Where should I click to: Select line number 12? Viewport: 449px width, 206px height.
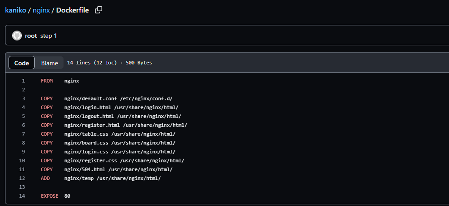[22, 178]
